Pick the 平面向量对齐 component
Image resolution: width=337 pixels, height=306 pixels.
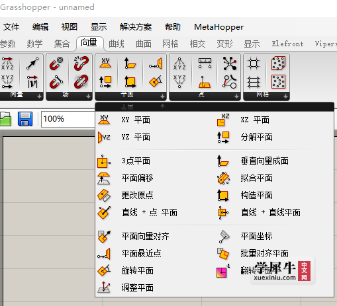point(145,237)
